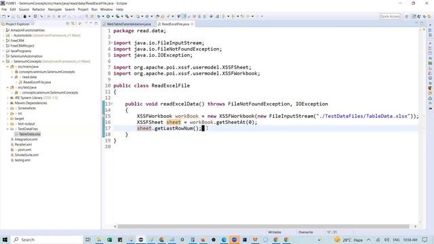Close the ReadExcelFile.java tab
This screenshot has height=244, width=434.
(192, 24)
